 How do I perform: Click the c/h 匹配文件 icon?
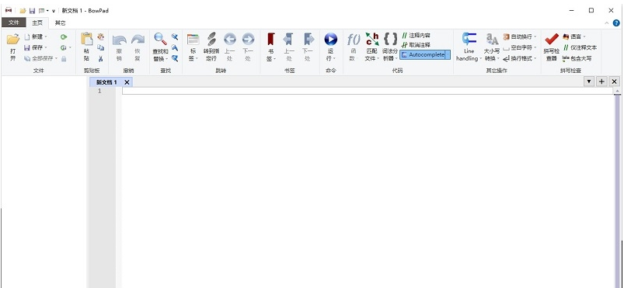372,39
